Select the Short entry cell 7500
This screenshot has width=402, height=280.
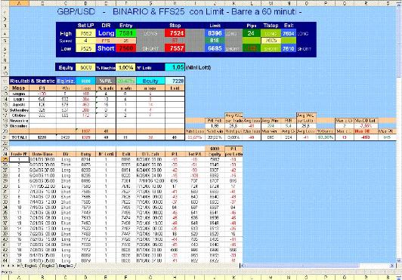pos(126,48)
